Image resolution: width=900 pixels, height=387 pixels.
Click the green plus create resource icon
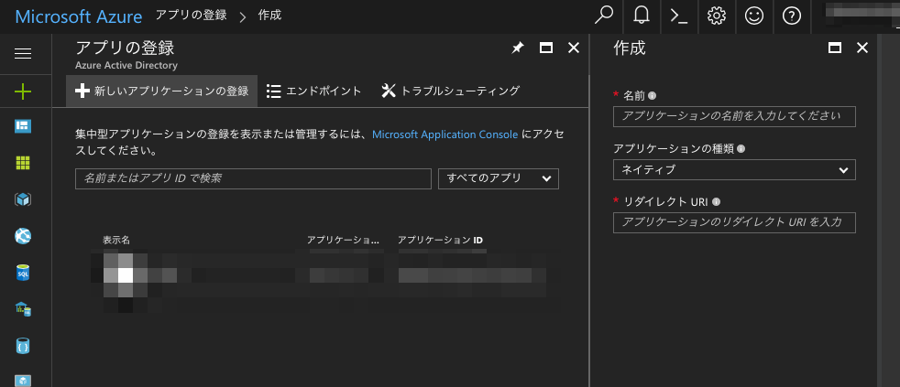[x=23, y=91]
